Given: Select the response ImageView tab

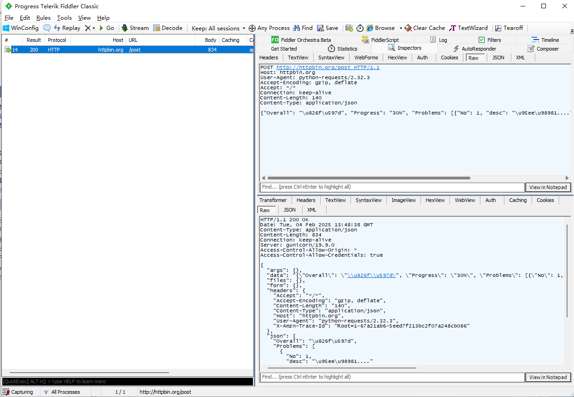Looking at the screenshot, I should [404, 200].
